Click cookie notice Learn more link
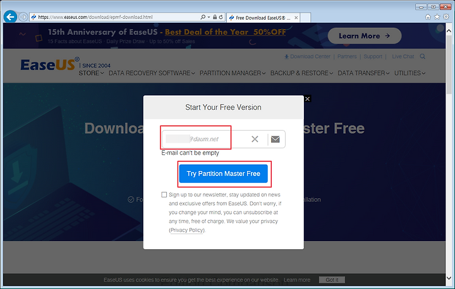 297,280
